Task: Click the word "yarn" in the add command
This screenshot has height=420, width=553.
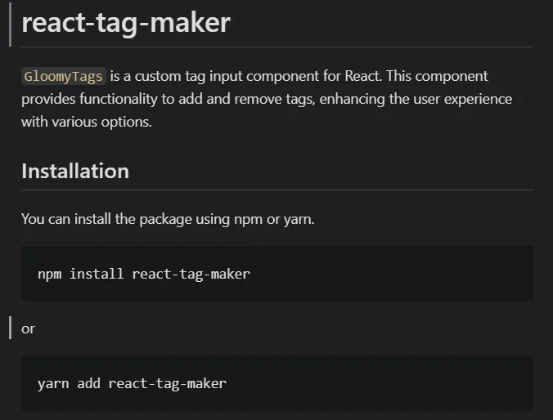Action: (53, 382)
